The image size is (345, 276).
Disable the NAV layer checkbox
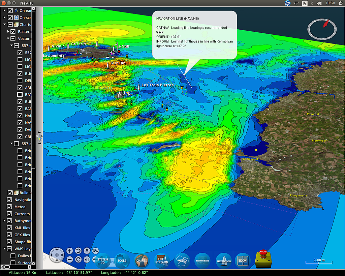(20, 123)
